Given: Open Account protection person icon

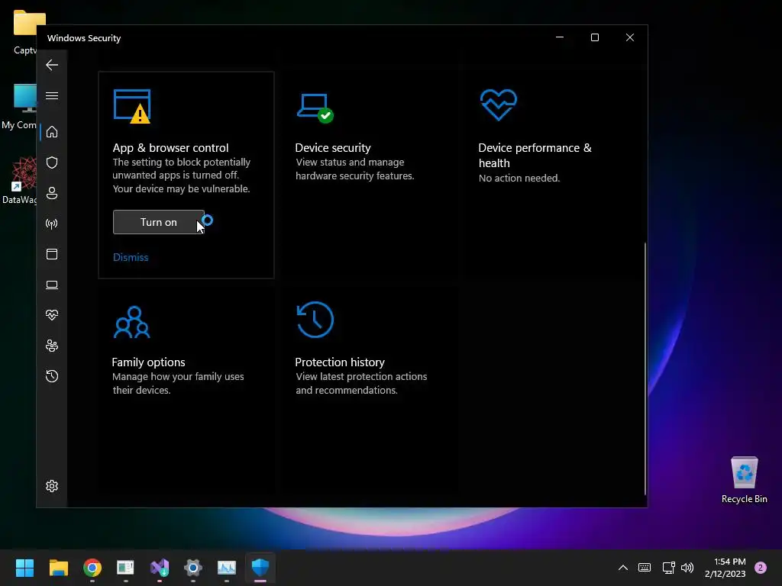Looking at the screenshot, I should (52, 193).
